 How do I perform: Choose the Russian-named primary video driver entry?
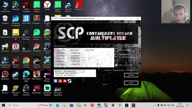click(66, 73)
